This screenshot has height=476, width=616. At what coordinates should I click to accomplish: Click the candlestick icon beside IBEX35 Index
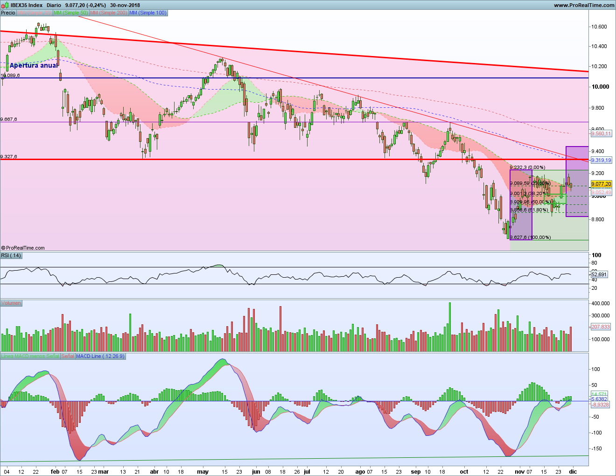(x=5, y=5)
